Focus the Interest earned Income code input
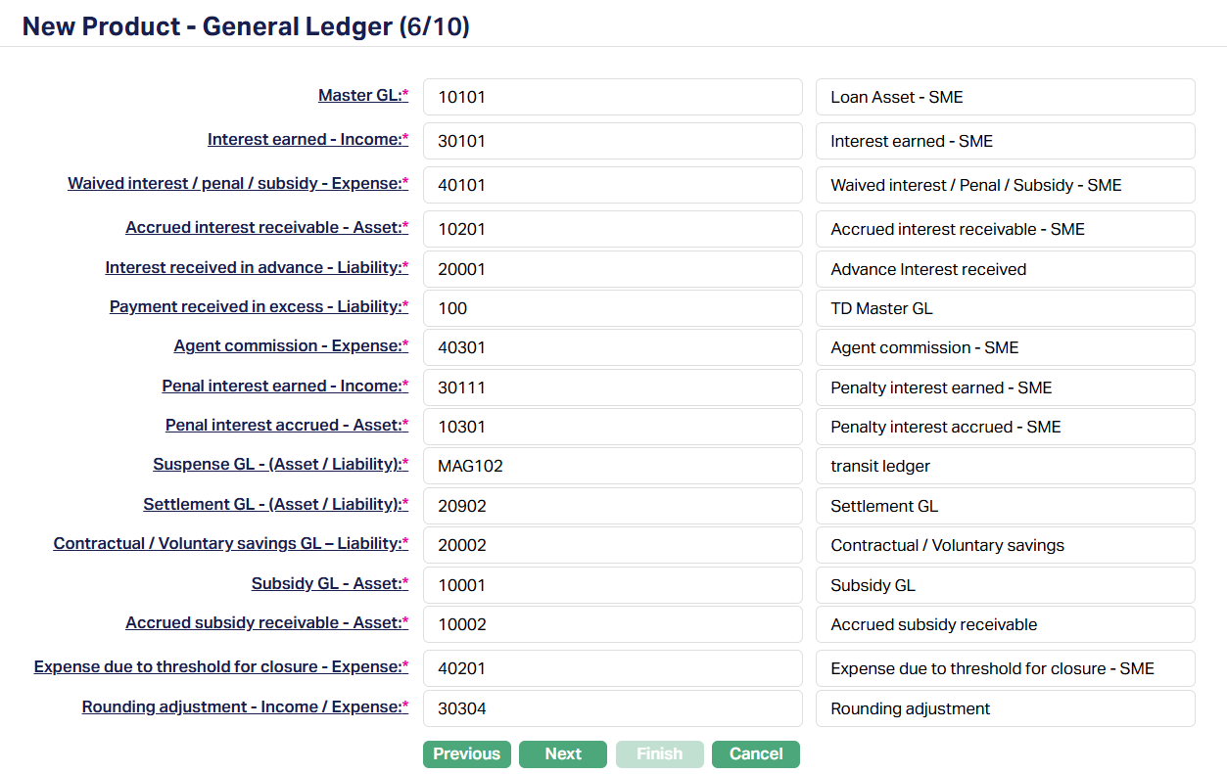1227x774 pixels. (x=612, y=141)
